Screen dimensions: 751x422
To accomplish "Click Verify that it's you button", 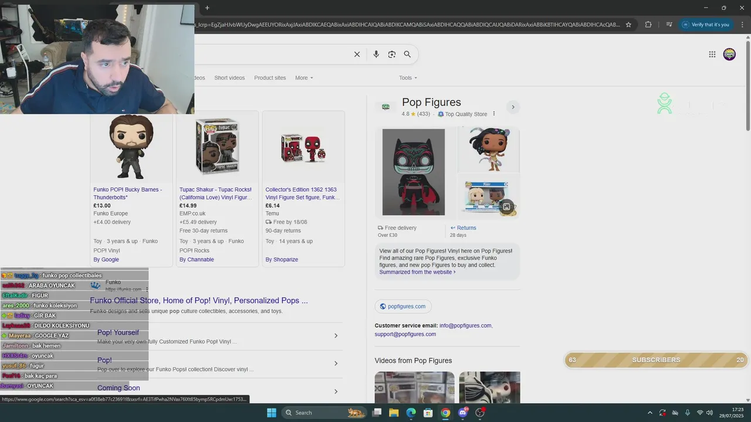I will 706,25.
